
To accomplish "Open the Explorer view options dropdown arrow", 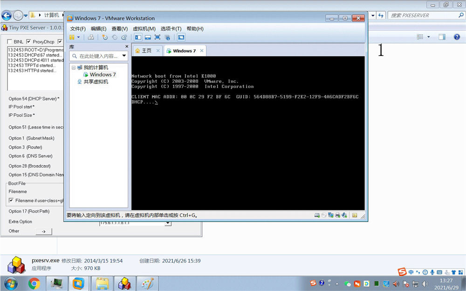I will [429, 37].
